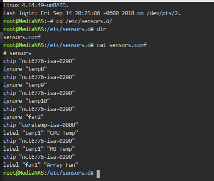Select the 'Last login' timestamp text
The width and height of the screenshot is (214, 181).
(x=87, y=13)
